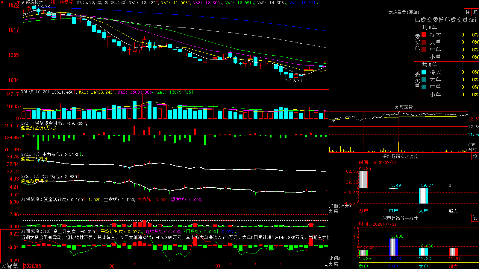Screen dimensions: 479x269
Task: Click the red 特大 buy-order color swatch
Action: click(x=424, y=35)
